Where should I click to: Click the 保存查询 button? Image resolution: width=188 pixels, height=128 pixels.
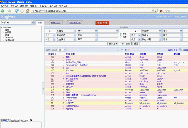tap(126, 44)
